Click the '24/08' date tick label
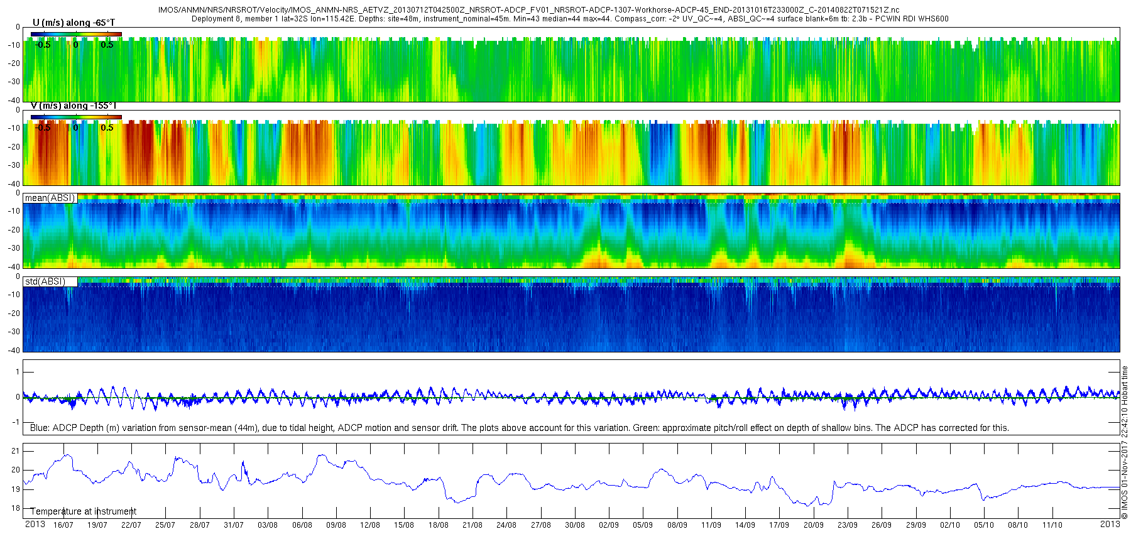The height and width of the screenshot is (534, 1131). point(506,525)
